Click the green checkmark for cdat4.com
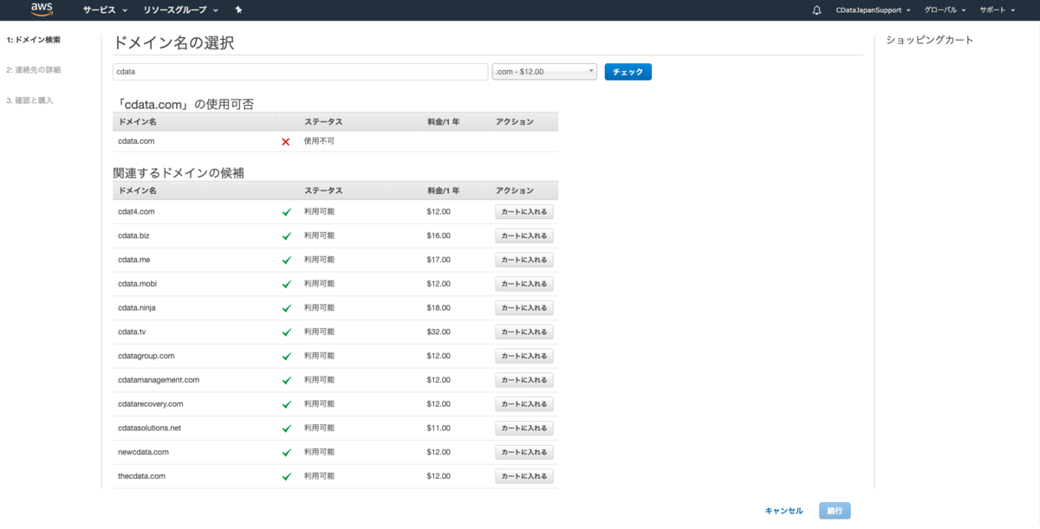Image resolution: width=1040 pixels, height=529 pixels. tap(286, 211)
